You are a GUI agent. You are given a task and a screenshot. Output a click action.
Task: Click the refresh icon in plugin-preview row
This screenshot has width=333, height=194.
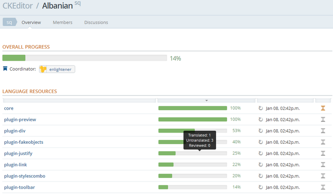[x=261, y=119]
